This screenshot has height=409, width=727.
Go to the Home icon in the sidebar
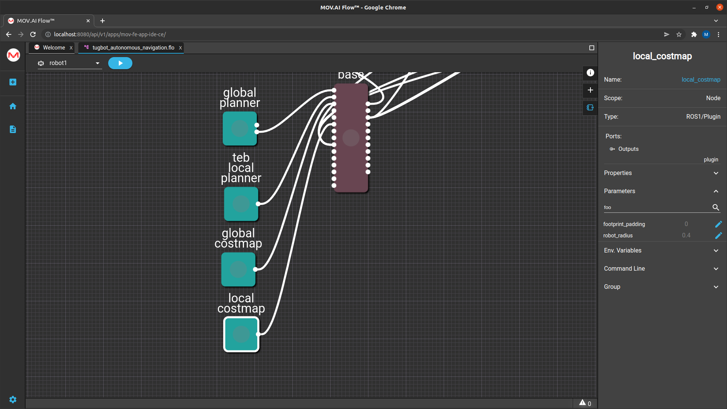pyautogui.click(x=13, y=106)
